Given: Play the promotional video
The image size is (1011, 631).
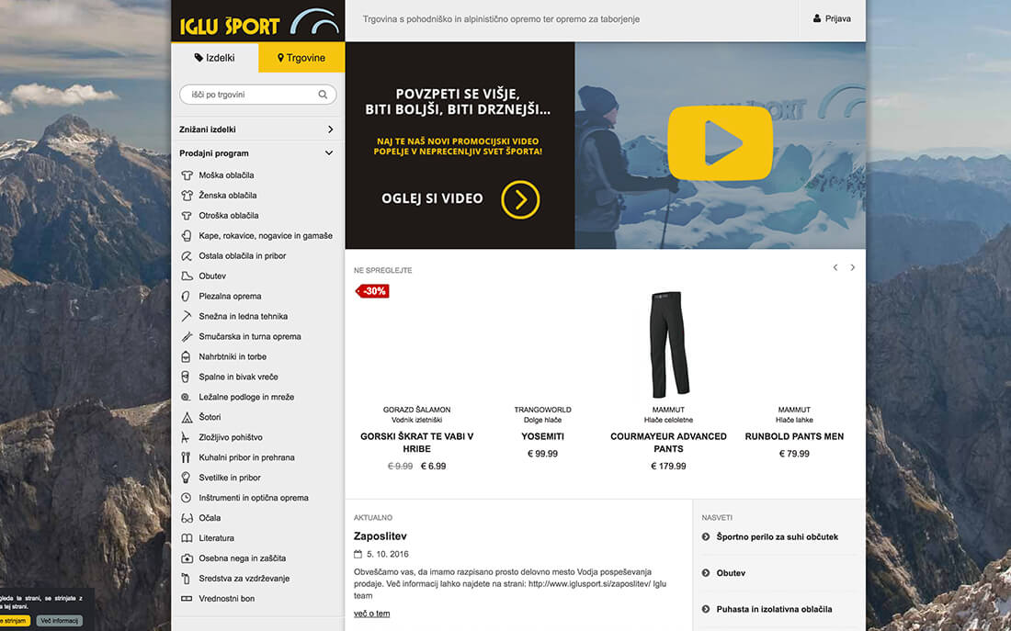Looking at the screenshot, I should (720, 143).
